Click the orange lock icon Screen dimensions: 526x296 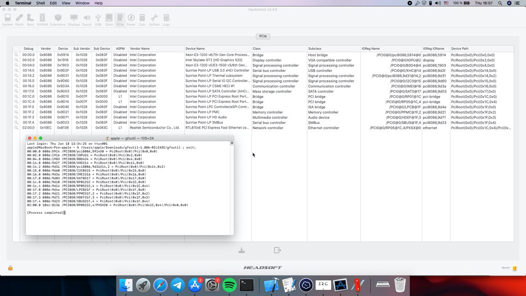click(10, 268)
